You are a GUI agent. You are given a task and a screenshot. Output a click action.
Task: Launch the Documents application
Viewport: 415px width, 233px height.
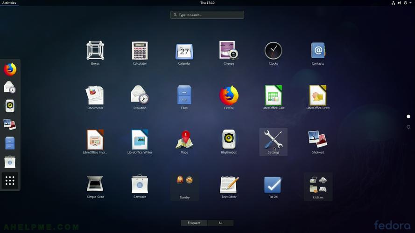(x=95, y=97)
